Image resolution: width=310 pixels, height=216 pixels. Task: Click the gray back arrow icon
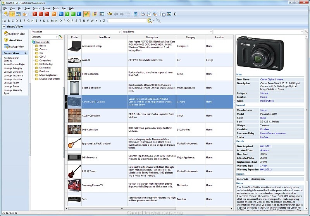(x=116, y=14)
